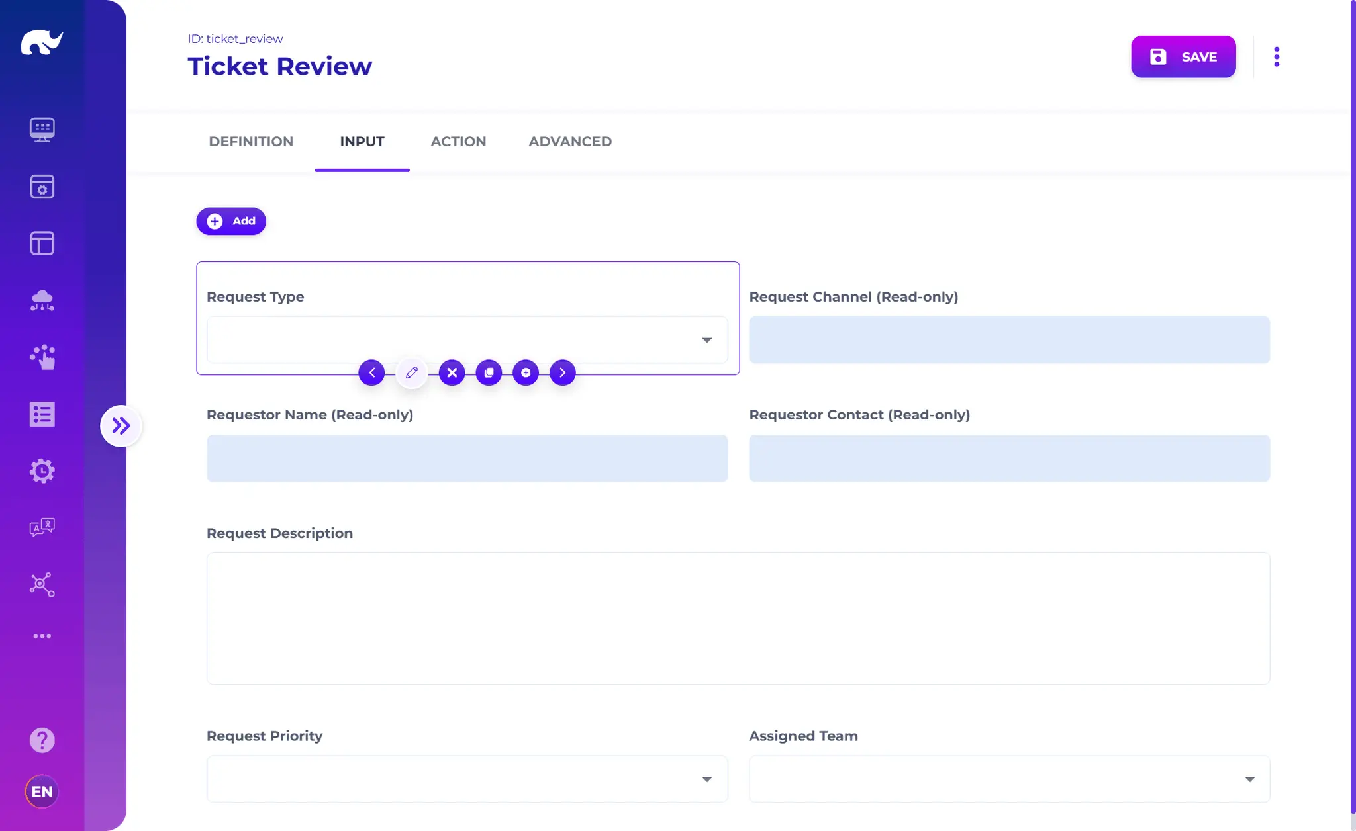Save the Ticket Review form

[1183, 57]
